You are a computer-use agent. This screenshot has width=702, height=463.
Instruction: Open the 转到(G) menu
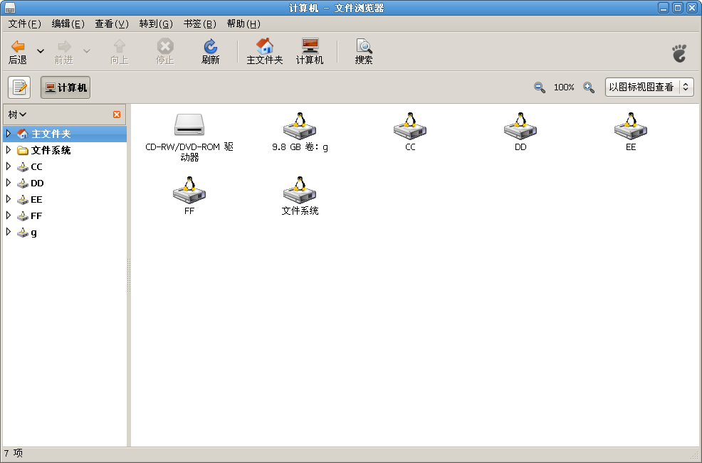click(156, 23)
